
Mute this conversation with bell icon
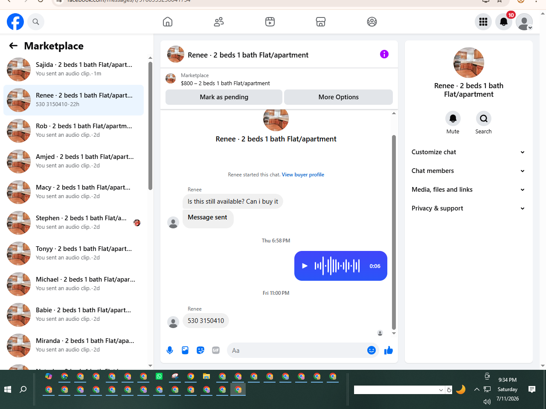coord(453,118)
